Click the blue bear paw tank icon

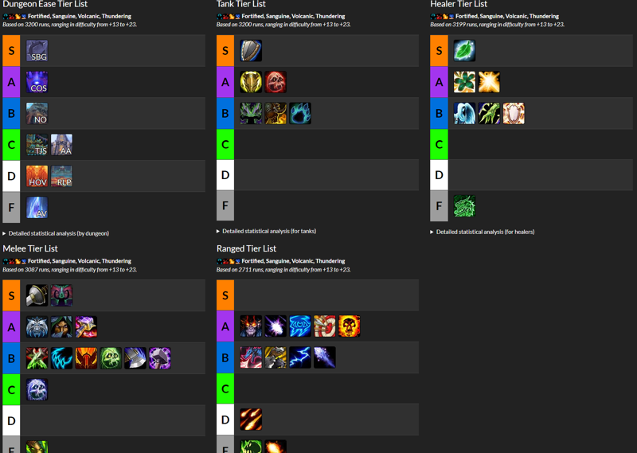[300, 113]
